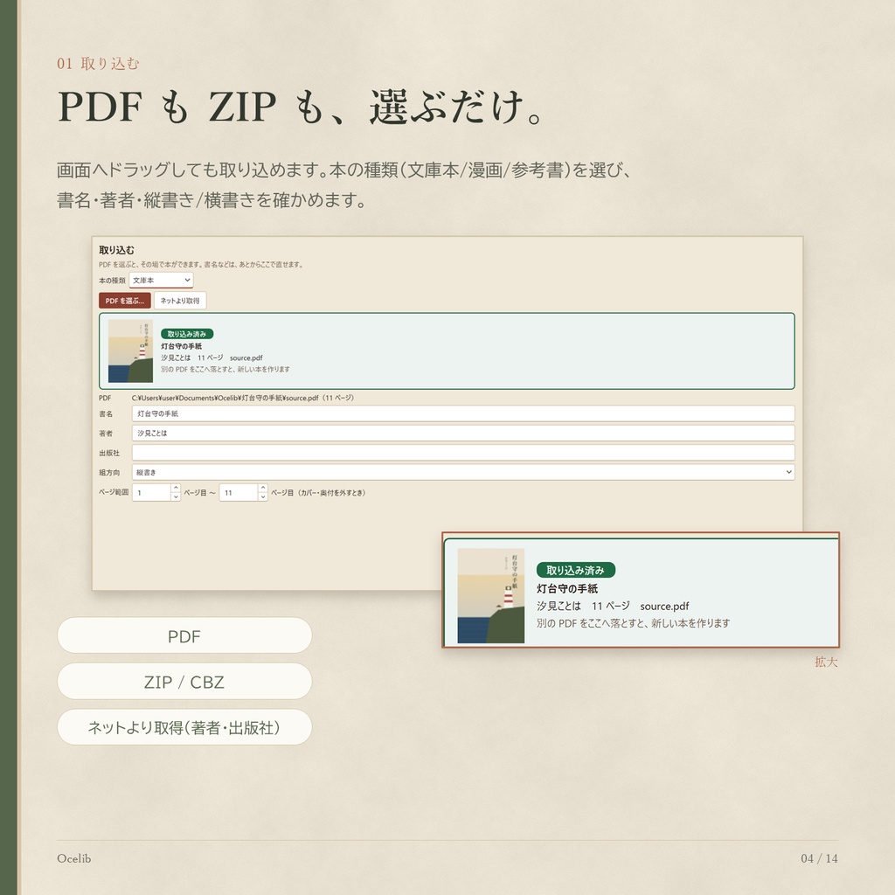
Task: Click the enlarged book cover in the zoomed inset
Action: click(x=491, y=596)
